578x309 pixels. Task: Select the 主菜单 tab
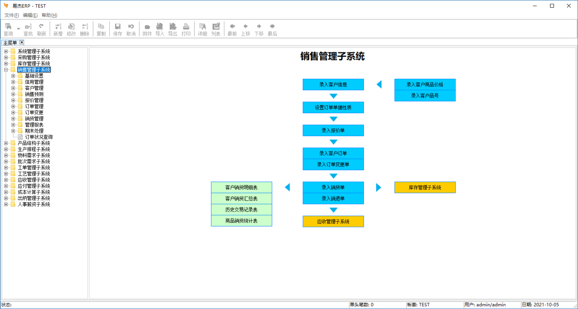10,43
